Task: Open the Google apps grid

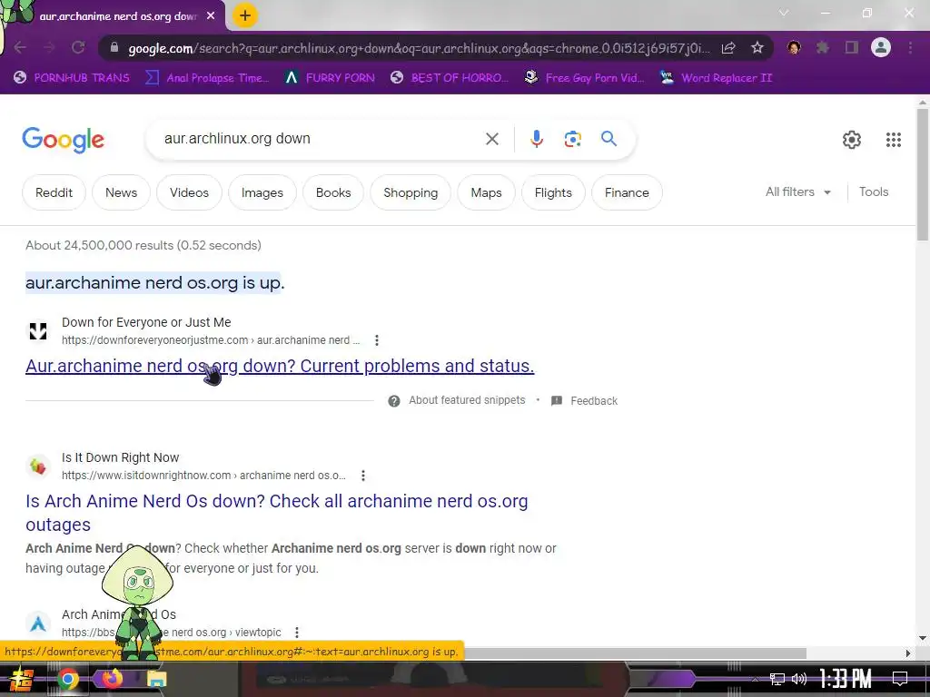Action: [x=894, y=140]
